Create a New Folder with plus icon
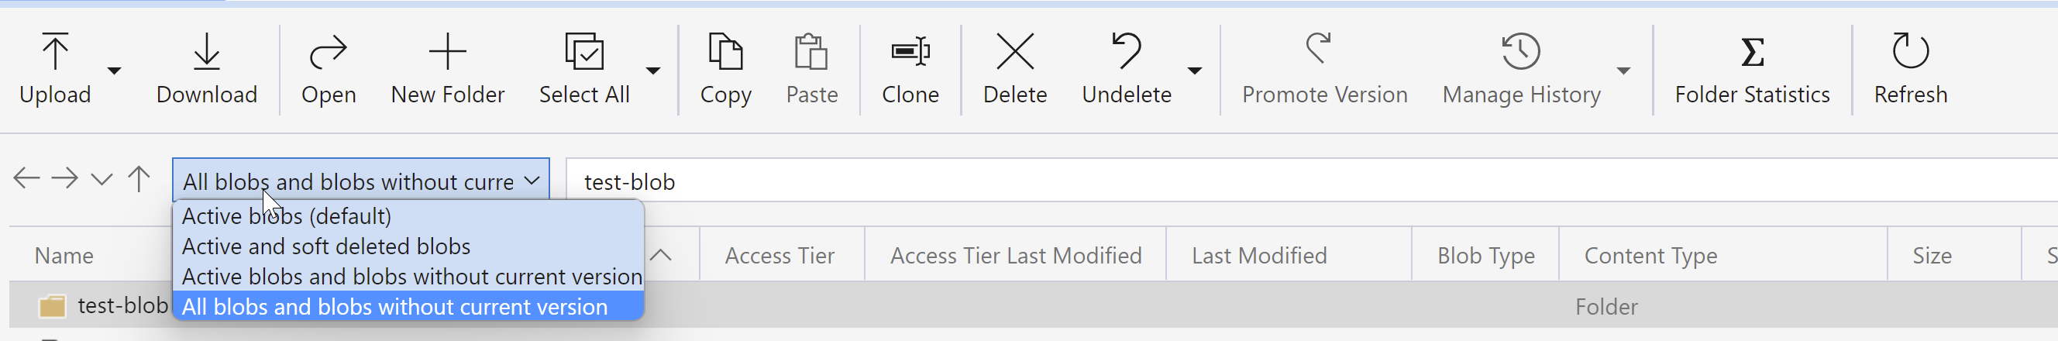The height and width of the screenshot is (341, 2058). click(x=447, y=52)
